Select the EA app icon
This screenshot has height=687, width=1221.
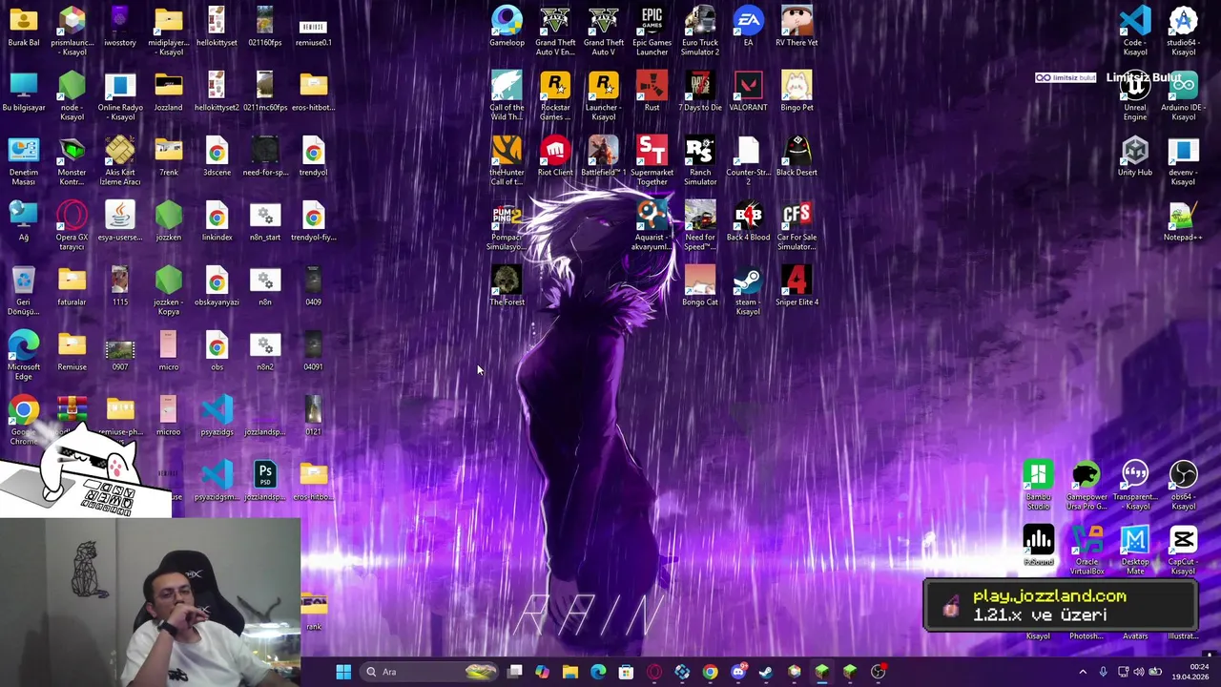point(748,27)
